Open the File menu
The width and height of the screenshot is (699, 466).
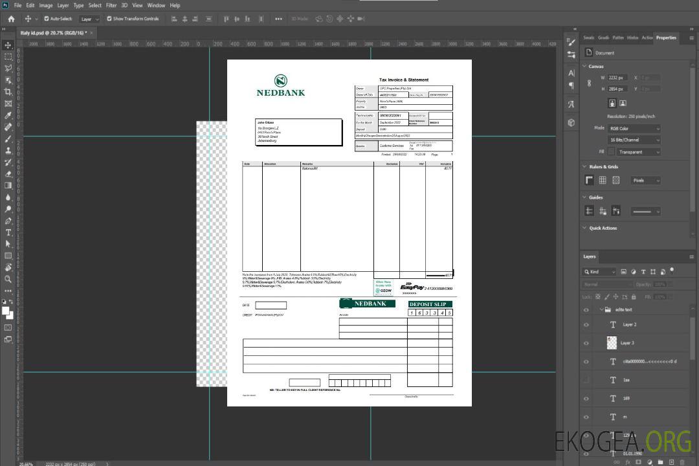(18, 5)
